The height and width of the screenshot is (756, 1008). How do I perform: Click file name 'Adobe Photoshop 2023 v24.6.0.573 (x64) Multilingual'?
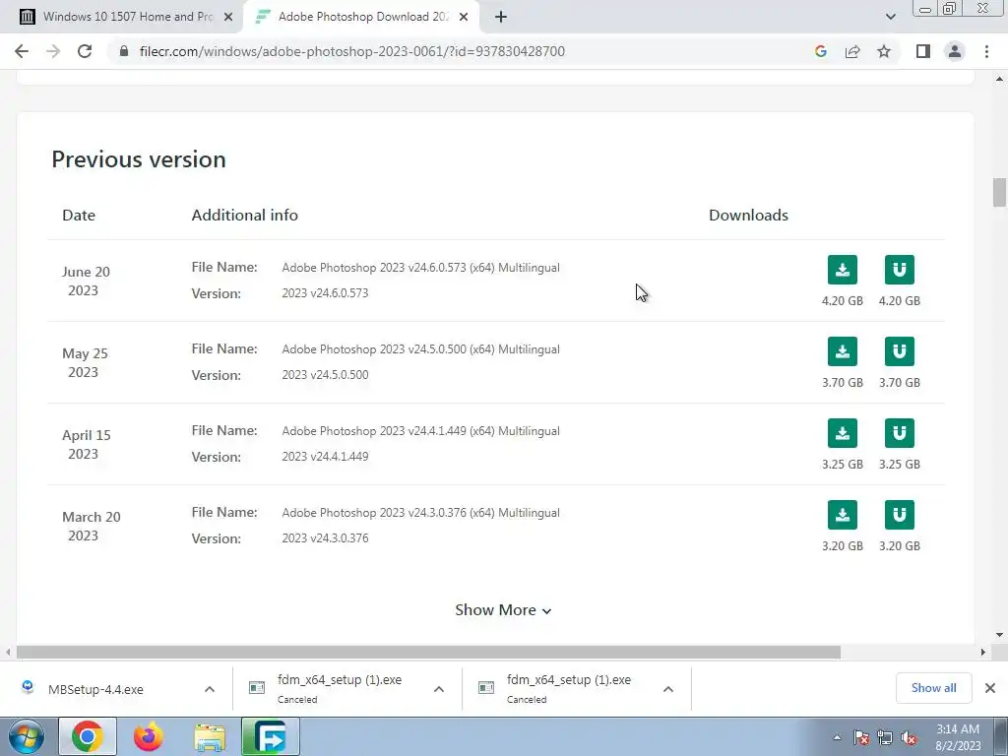tap(420, 268)
